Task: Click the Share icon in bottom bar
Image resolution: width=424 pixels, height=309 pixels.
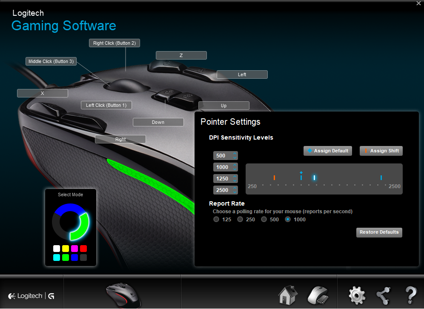Action: pos(384,295)
